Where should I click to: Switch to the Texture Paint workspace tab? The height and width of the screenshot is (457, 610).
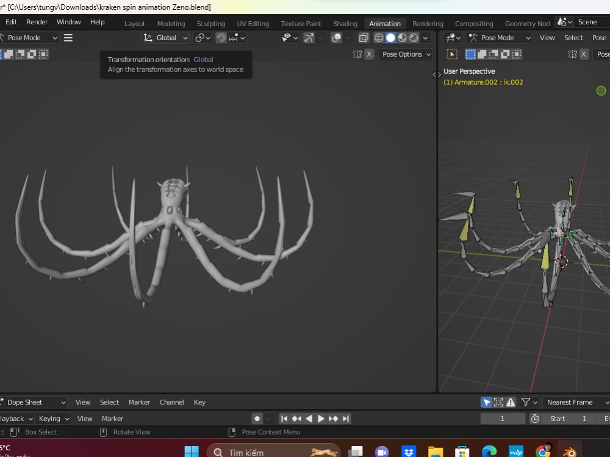click(301, 24)
